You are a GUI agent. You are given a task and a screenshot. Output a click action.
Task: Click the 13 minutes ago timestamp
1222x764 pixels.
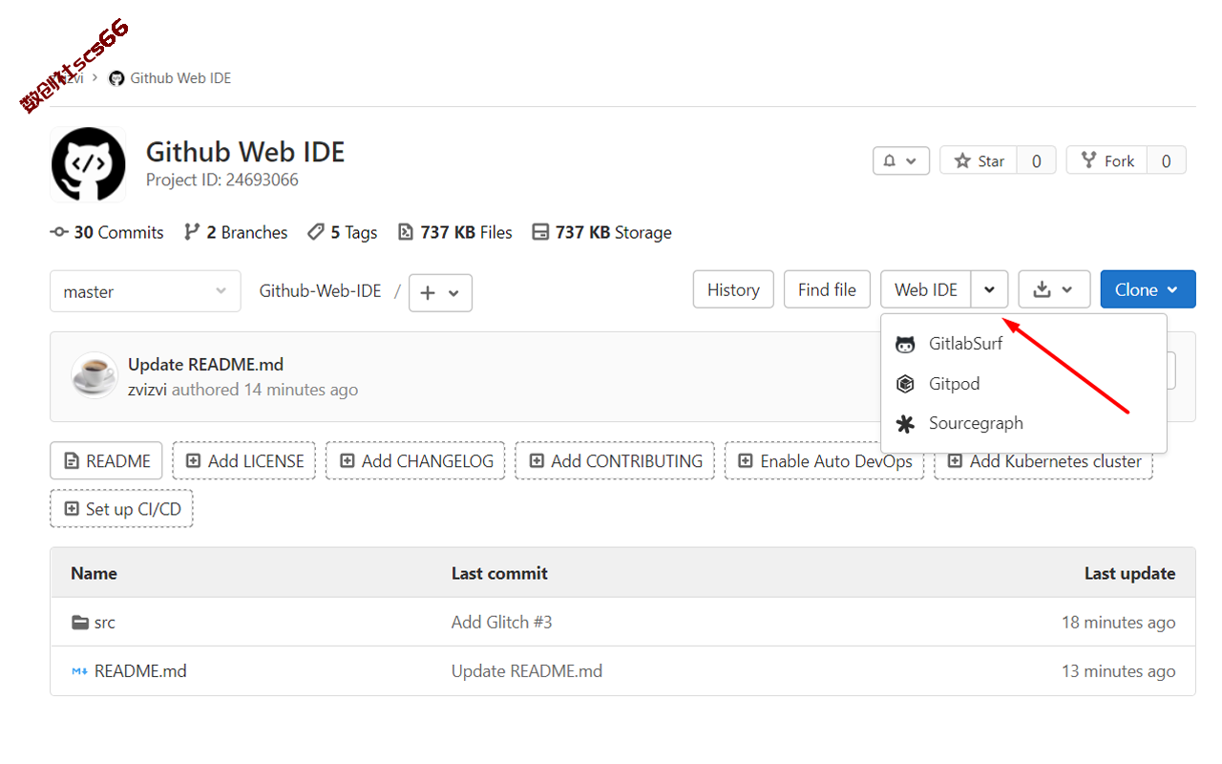(x=1118, y=670)
